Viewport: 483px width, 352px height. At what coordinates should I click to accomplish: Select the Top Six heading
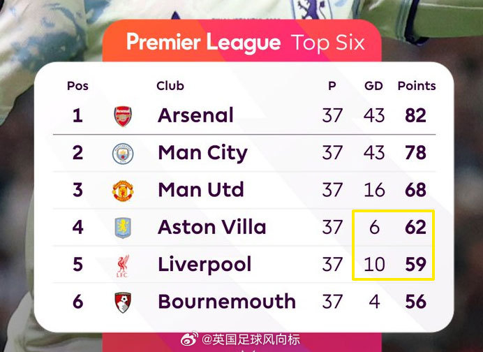pyautogui.click(x=328, y=42)
